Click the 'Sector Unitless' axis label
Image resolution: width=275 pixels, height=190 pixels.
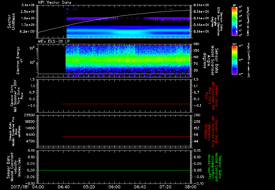[x=11, y=21]
